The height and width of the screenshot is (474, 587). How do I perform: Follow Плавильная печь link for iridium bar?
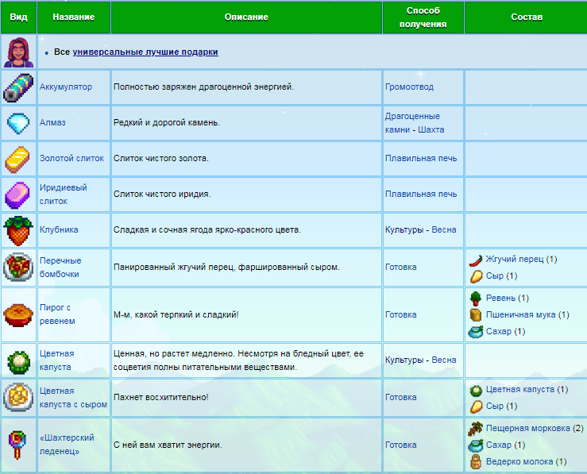(x=421, y=195)
